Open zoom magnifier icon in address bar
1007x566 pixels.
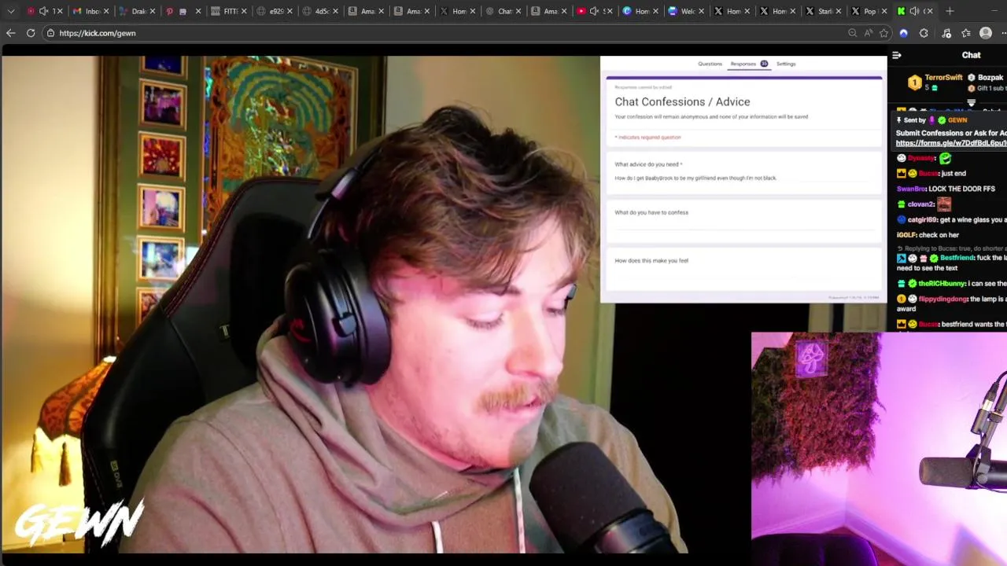tap(852, 33)
